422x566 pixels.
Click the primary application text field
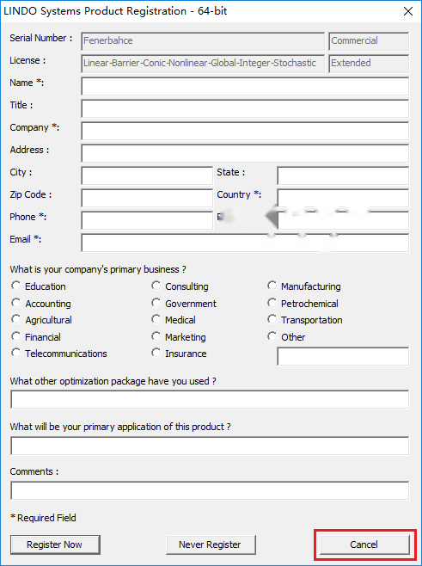pyautogui.click(x=210, y=446)
